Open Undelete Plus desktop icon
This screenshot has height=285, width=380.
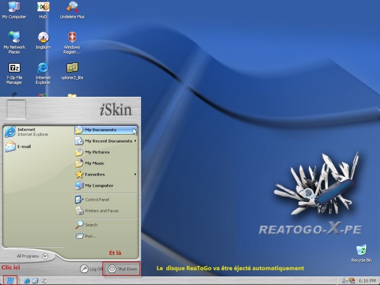pyautogui.click(x=72, y=10)
